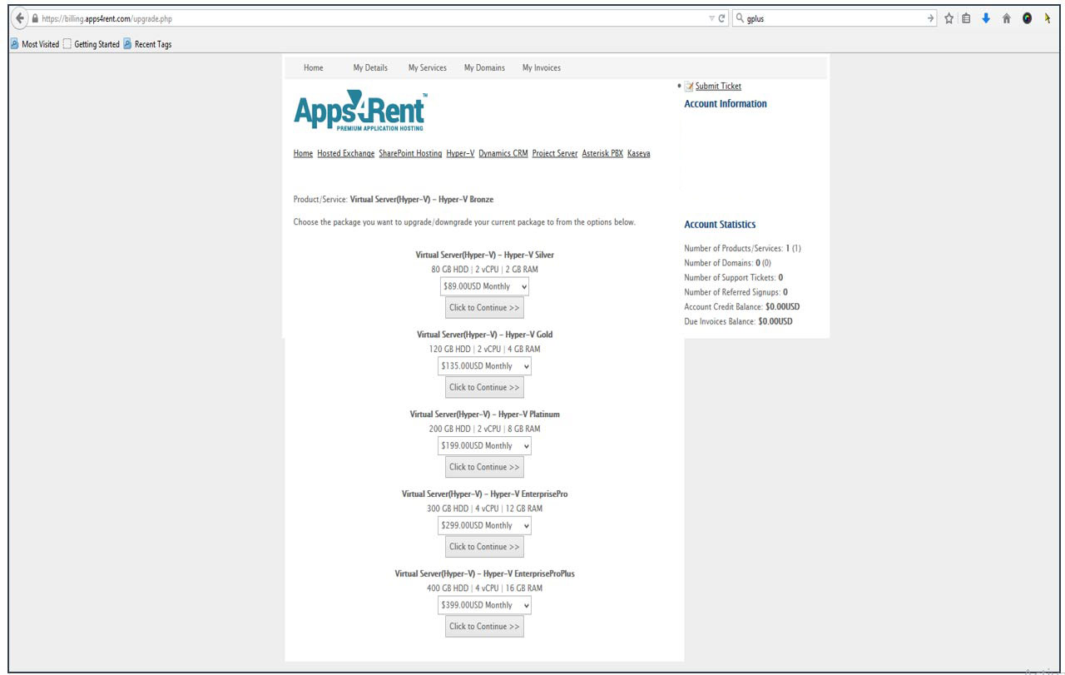
Task: Go to browser home page icon
Action: (1006, 18)
